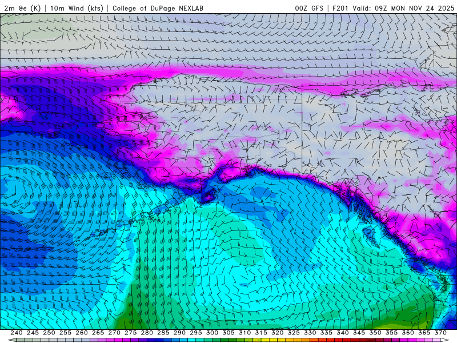Click the 360 value on the color scale
The image size is (457, 343).
pyautogui.click(x=408, y=333)
